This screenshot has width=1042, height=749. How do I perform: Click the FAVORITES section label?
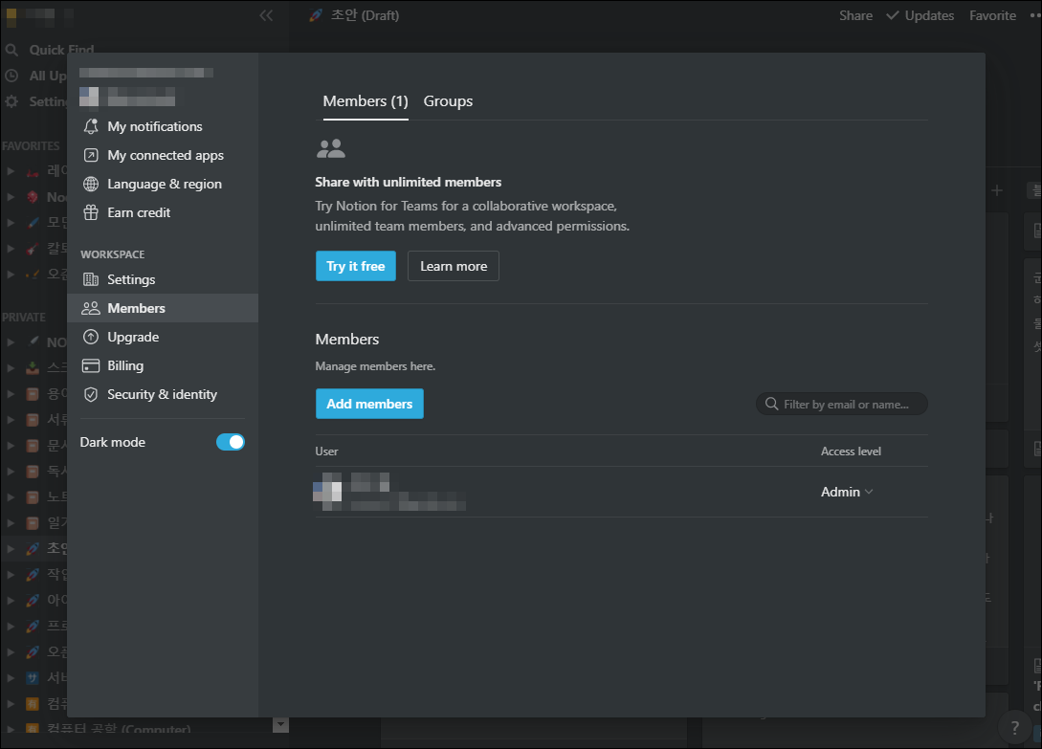tap(31, 145)
